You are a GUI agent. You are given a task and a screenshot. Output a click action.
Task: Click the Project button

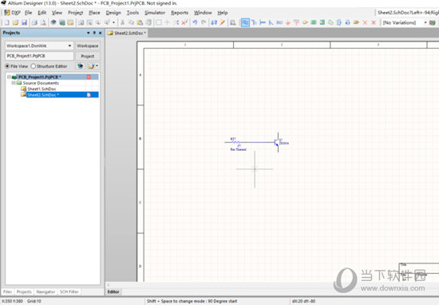[x=87, y=56]
